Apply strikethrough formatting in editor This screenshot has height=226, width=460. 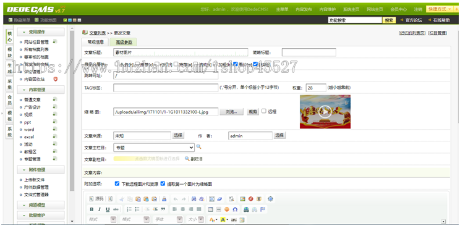tap(116, 209)
